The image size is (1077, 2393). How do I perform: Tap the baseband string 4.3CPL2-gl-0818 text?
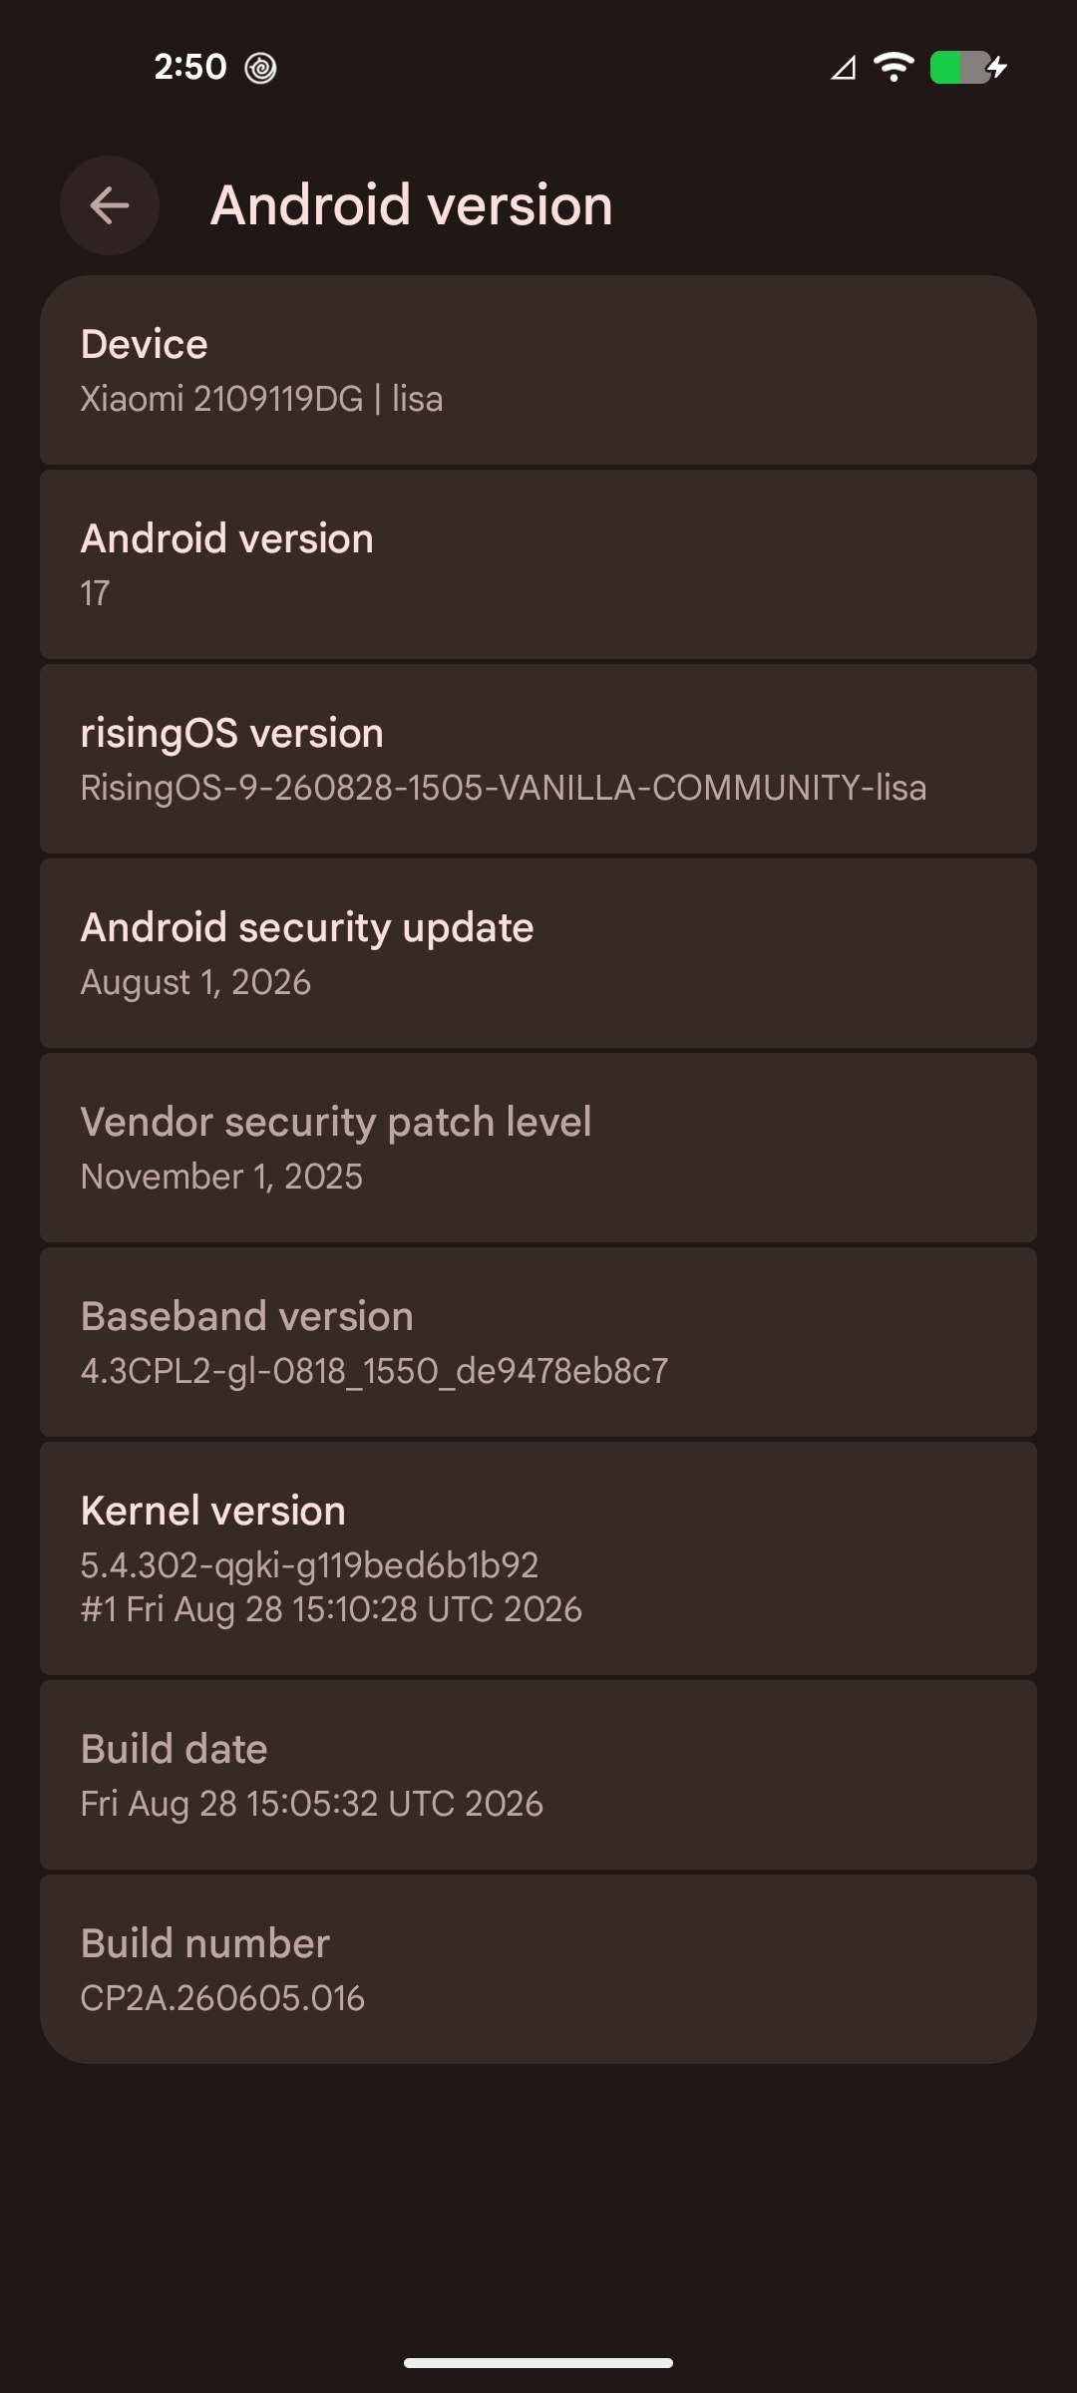point(374,1371)
